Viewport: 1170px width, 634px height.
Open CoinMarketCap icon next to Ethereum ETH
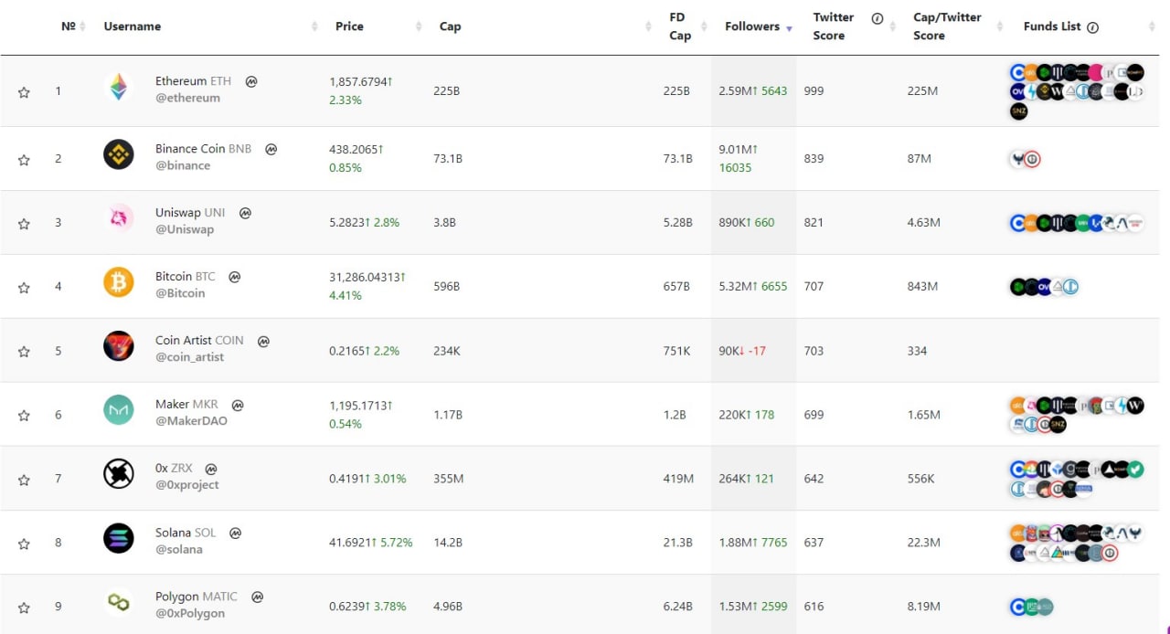[x=251, y=81]
